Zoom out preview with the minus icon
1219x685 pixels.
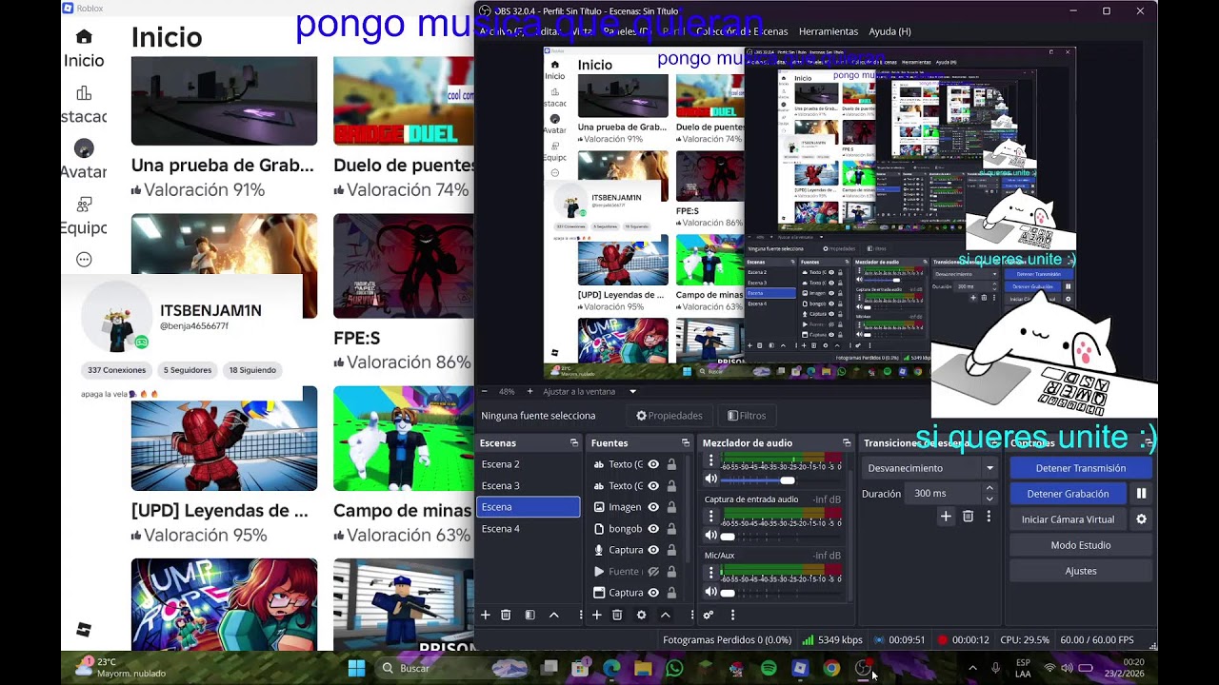click(x=484, y=391)
